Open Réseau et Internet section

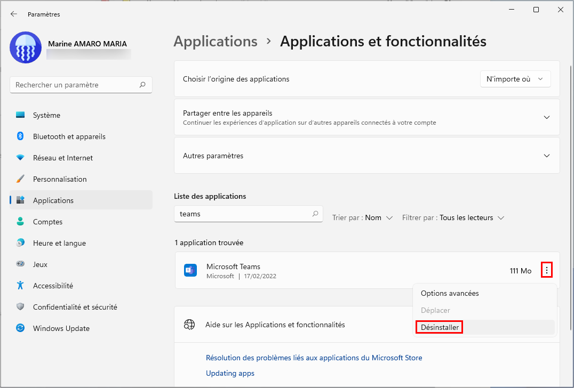81,158
